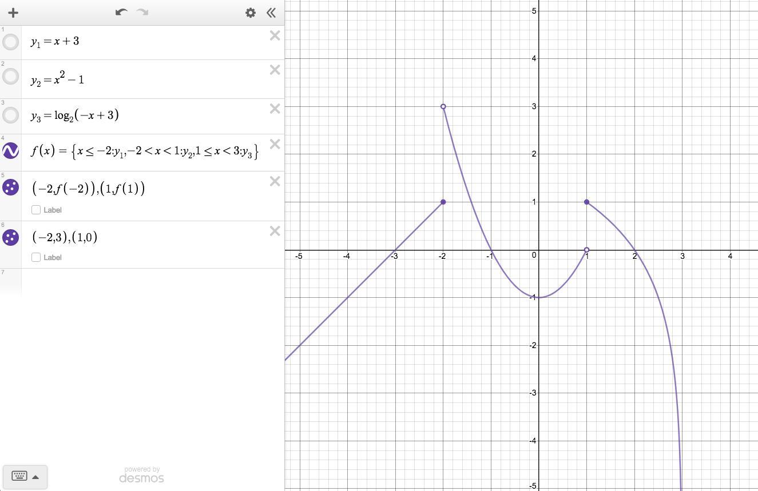758x491 pixels.
Task: Delete the y1 = x + 3 expression
Action: [275, 35]
